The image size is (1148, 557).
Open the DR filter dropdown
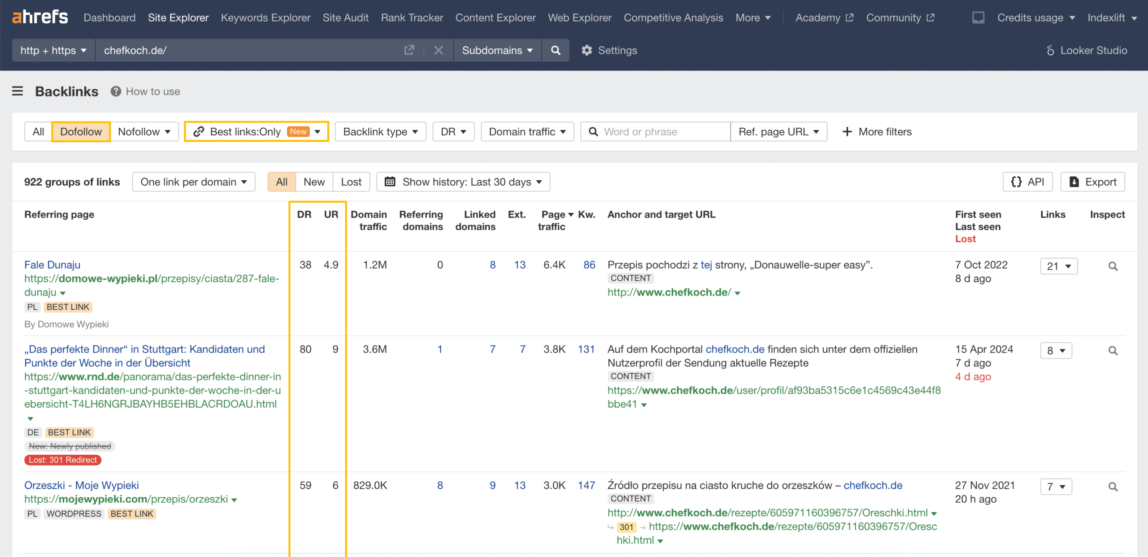pos(453,132)
